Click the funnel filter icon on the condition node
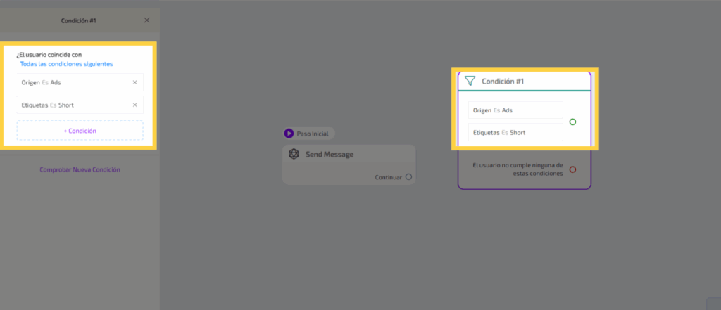 tap(470, 81)
